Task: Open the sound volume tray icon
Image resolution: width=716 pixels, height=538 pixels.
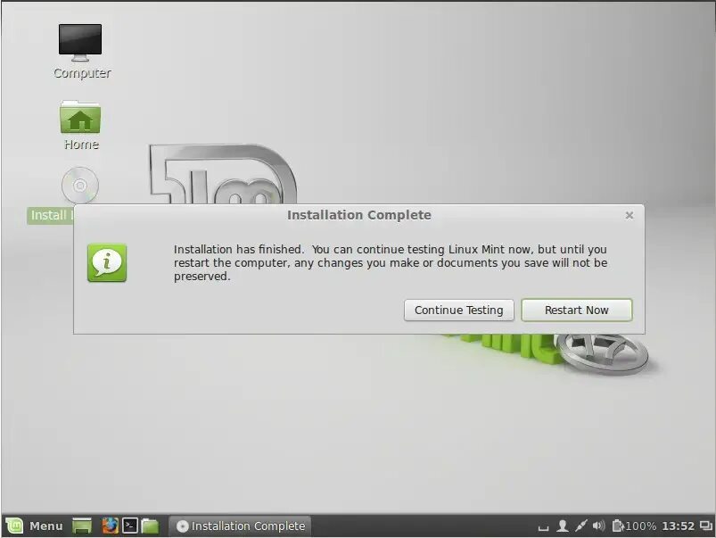Action: [598, 526]
